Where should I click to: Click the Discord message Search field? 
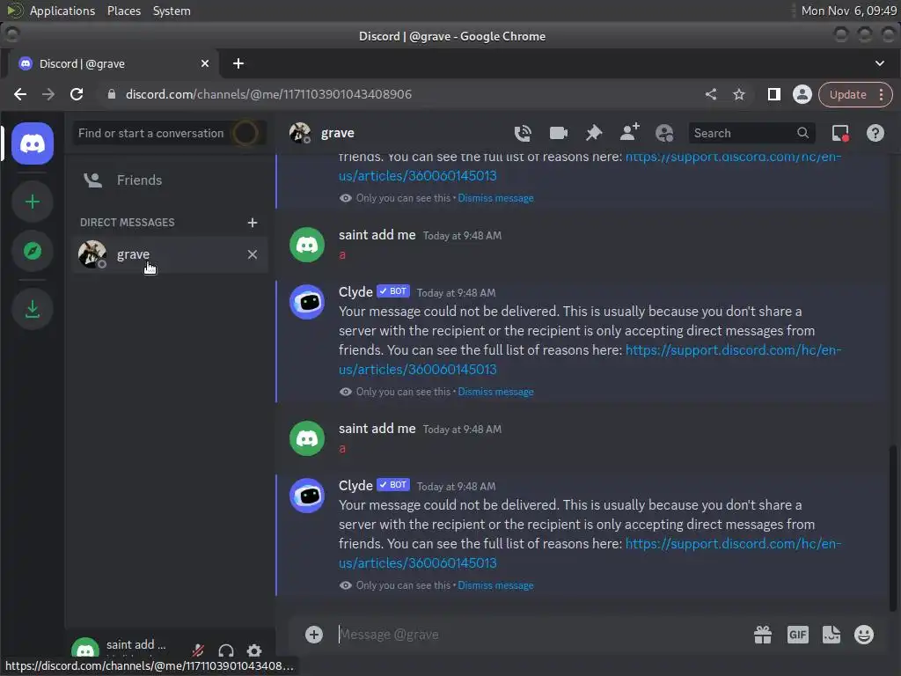pos(751,134)
